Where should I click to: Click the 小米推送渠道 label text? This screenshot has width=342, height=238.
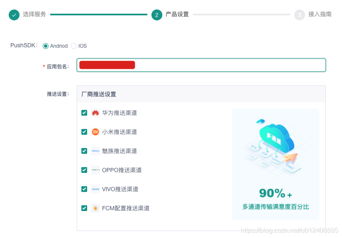point(120,132)
